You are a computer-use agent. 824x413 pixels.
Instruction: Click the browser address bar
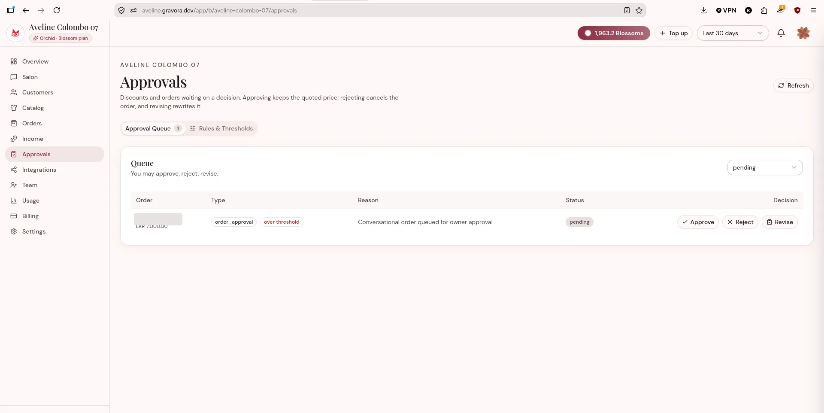[x=380, y=10]
